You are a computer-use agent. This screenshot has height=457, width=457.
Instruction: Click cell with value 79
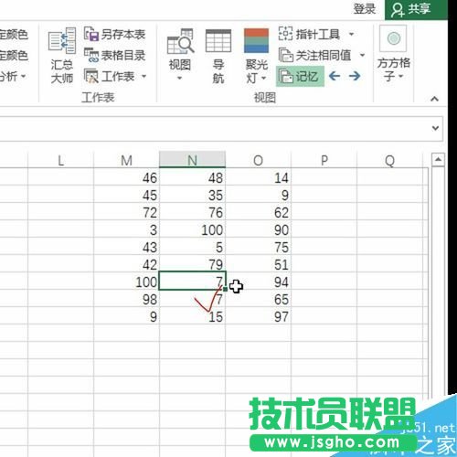coord(192,264)
